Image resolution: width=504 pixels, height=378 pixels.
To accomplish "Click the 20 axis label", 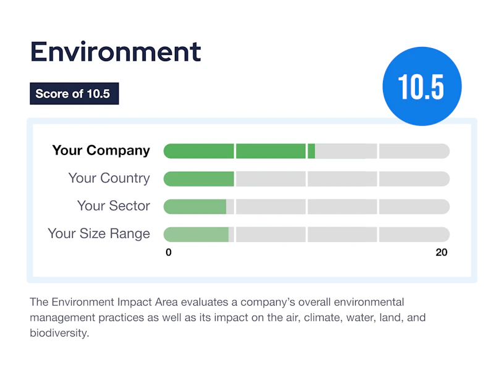I will [x=442, y=253].
